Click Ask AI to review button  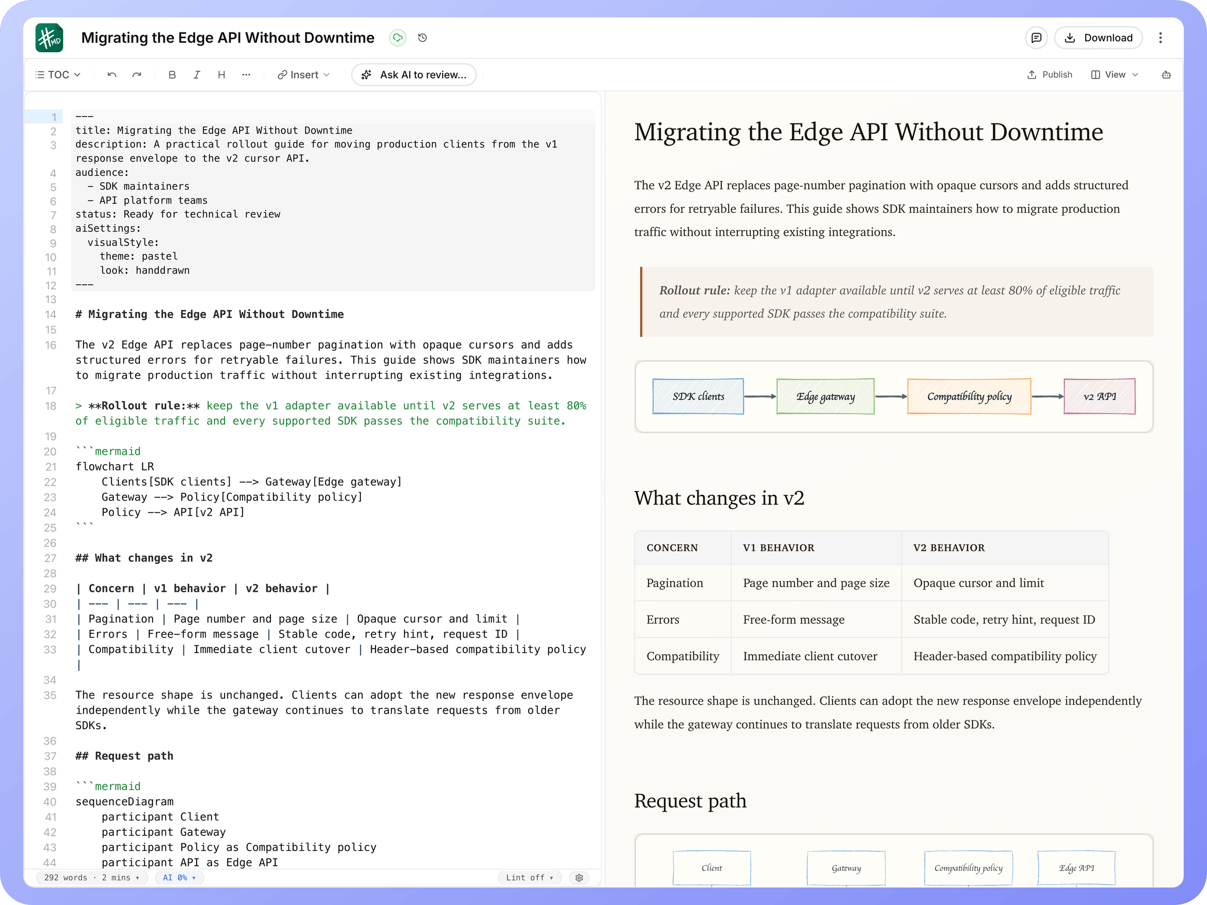(414, 75)
